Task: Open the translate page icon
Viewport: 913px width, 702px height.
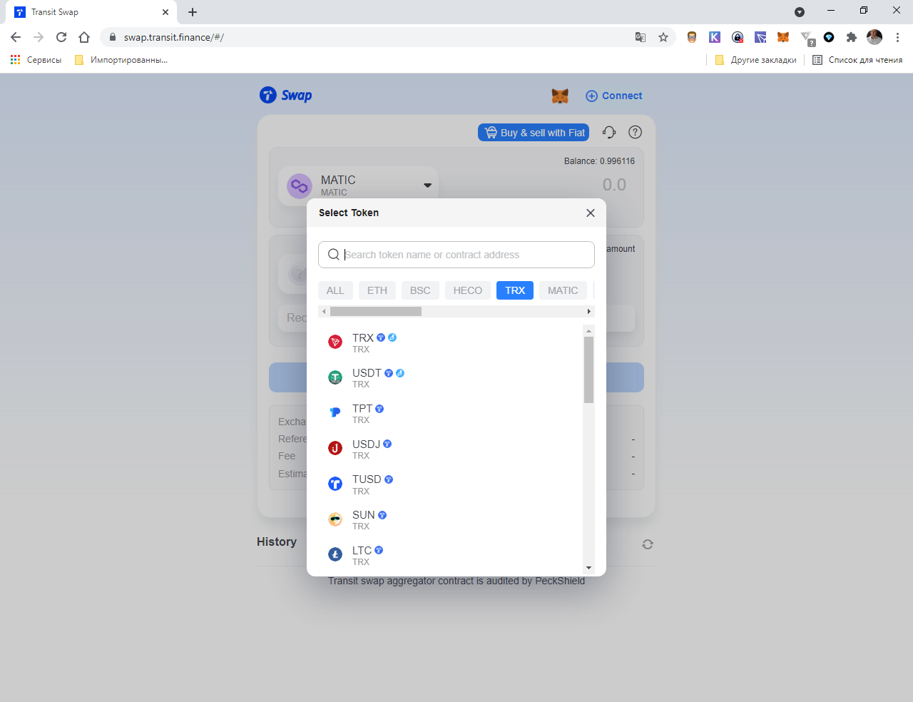Action: pyautogui.click(x=641, y=37)
